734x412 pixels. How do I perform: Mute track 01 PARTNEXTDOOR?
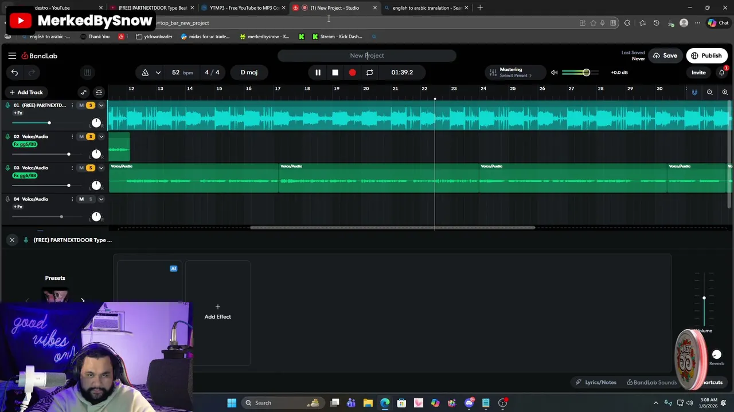click(81, 105)
